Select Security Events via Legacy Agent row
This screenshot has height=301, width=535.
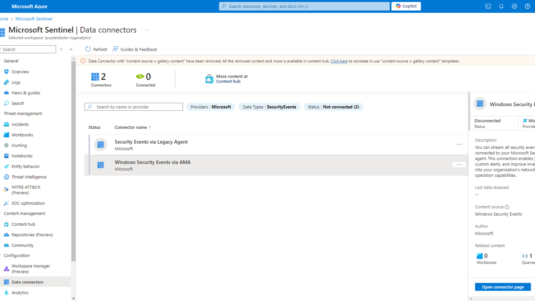(276, 145)
